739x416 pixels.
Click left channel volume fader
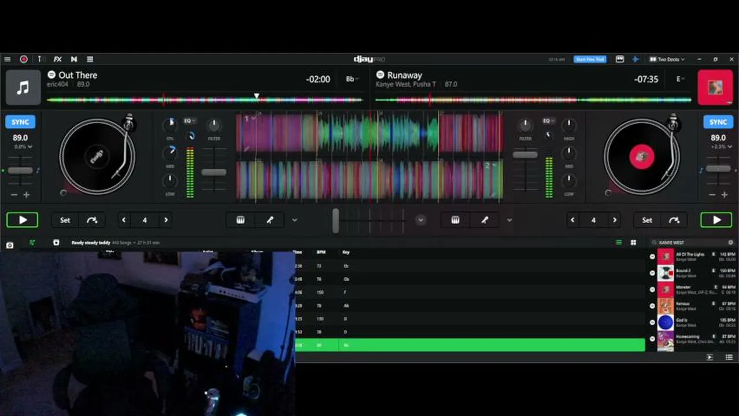pos(214,172)
